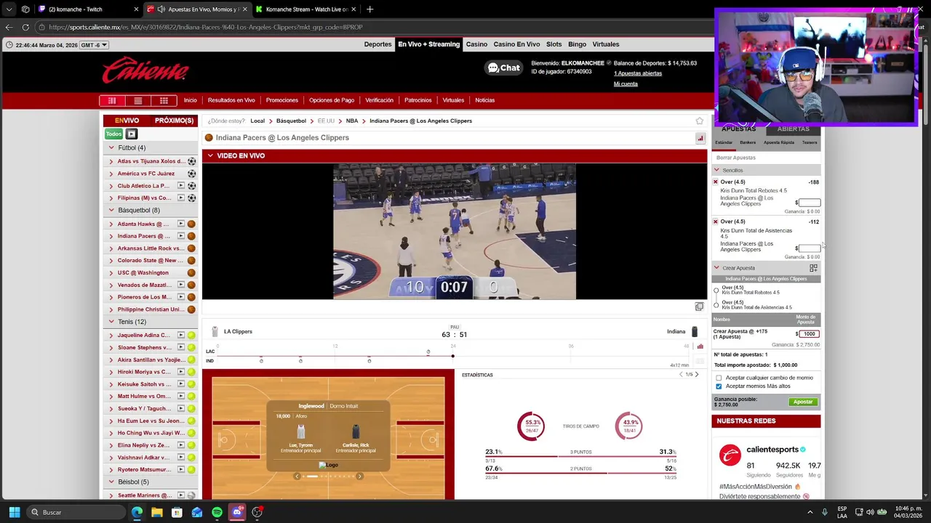Collapse the Sencillos bet section
The width and height of the screenshot is (931, 523).
pos(716,170)
